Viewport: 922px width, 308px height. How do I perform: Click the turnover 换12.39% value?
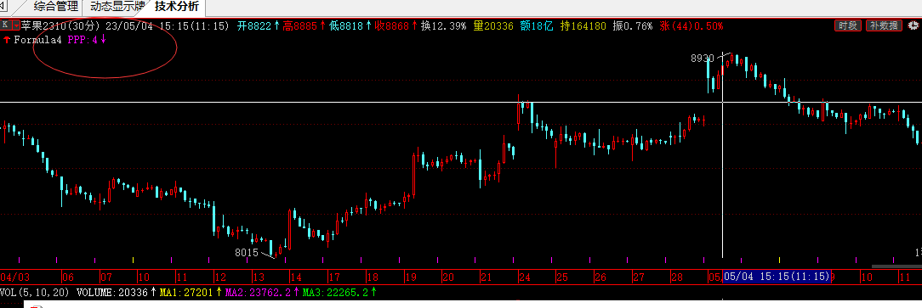[x=443, y=25]
